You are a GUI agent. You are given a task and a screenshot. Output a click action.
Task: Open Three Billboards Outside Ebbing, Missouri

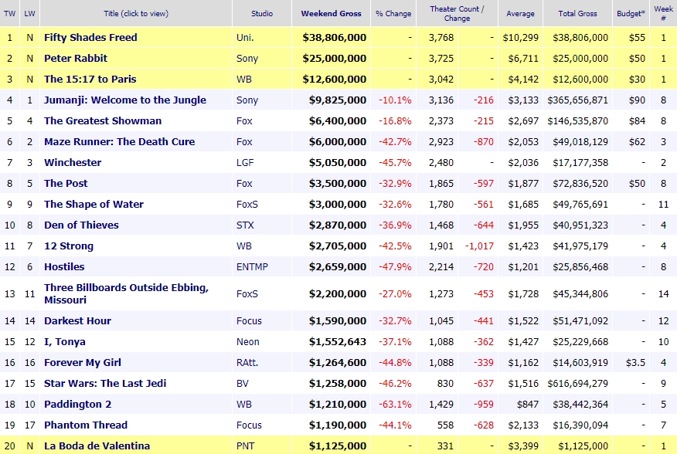[x=127, y=294]
